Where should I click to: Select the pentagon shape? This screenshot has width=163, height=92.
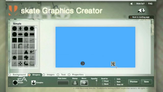point(26,34)
